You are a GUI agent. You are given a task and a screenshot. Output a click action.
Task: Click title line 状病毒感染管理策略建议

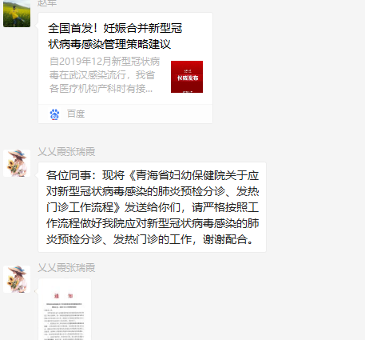109,44
